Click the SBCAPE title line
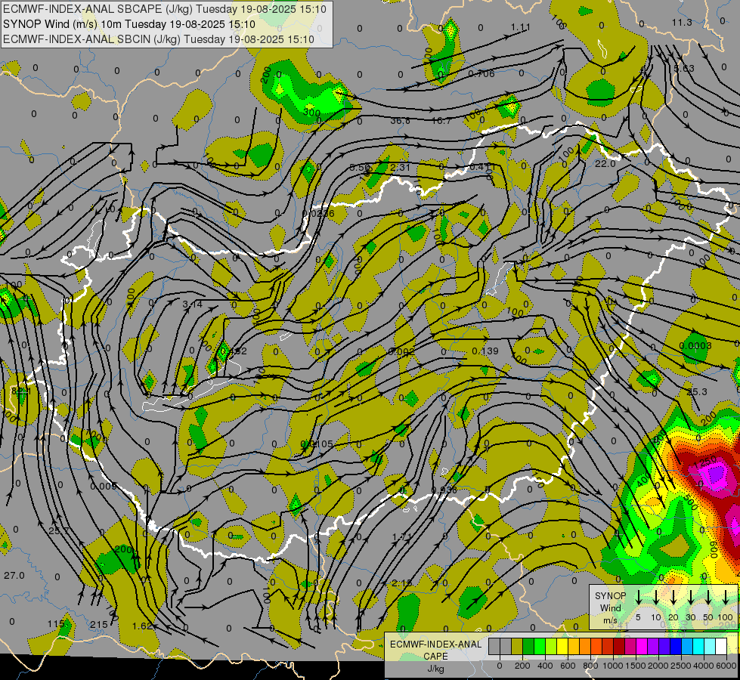This screenshot has height=680, width=740. 165,9
